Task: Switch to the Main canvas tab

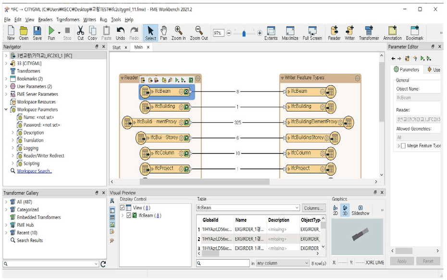Action: (138, 47)
